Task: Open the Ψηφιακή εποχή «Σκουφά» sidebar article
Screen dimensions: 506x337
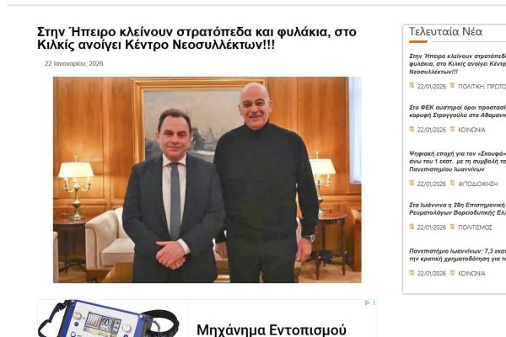Action: tap(457, 161)
